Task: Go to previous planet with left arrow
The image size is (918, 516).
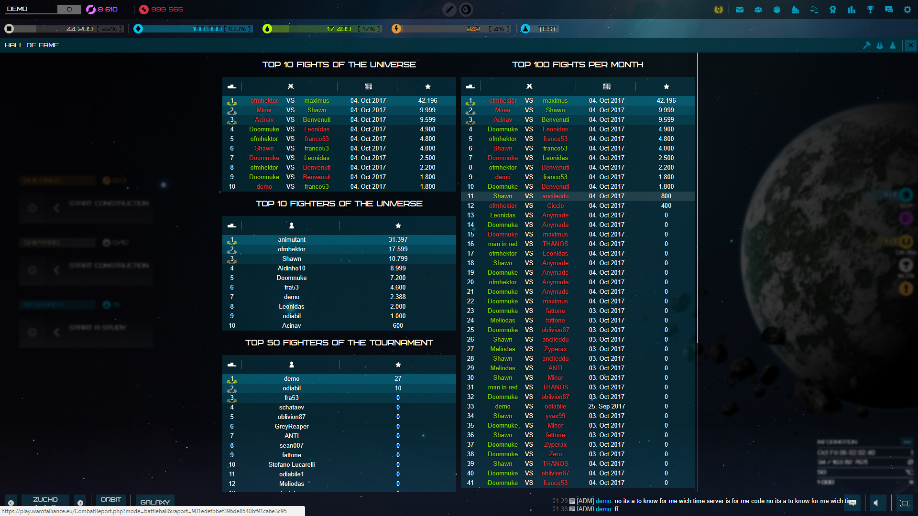Action: click(11, 502)
